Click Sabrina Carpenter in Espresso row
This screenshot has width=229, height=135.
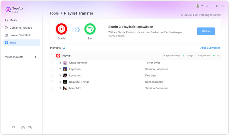point(157,69)
